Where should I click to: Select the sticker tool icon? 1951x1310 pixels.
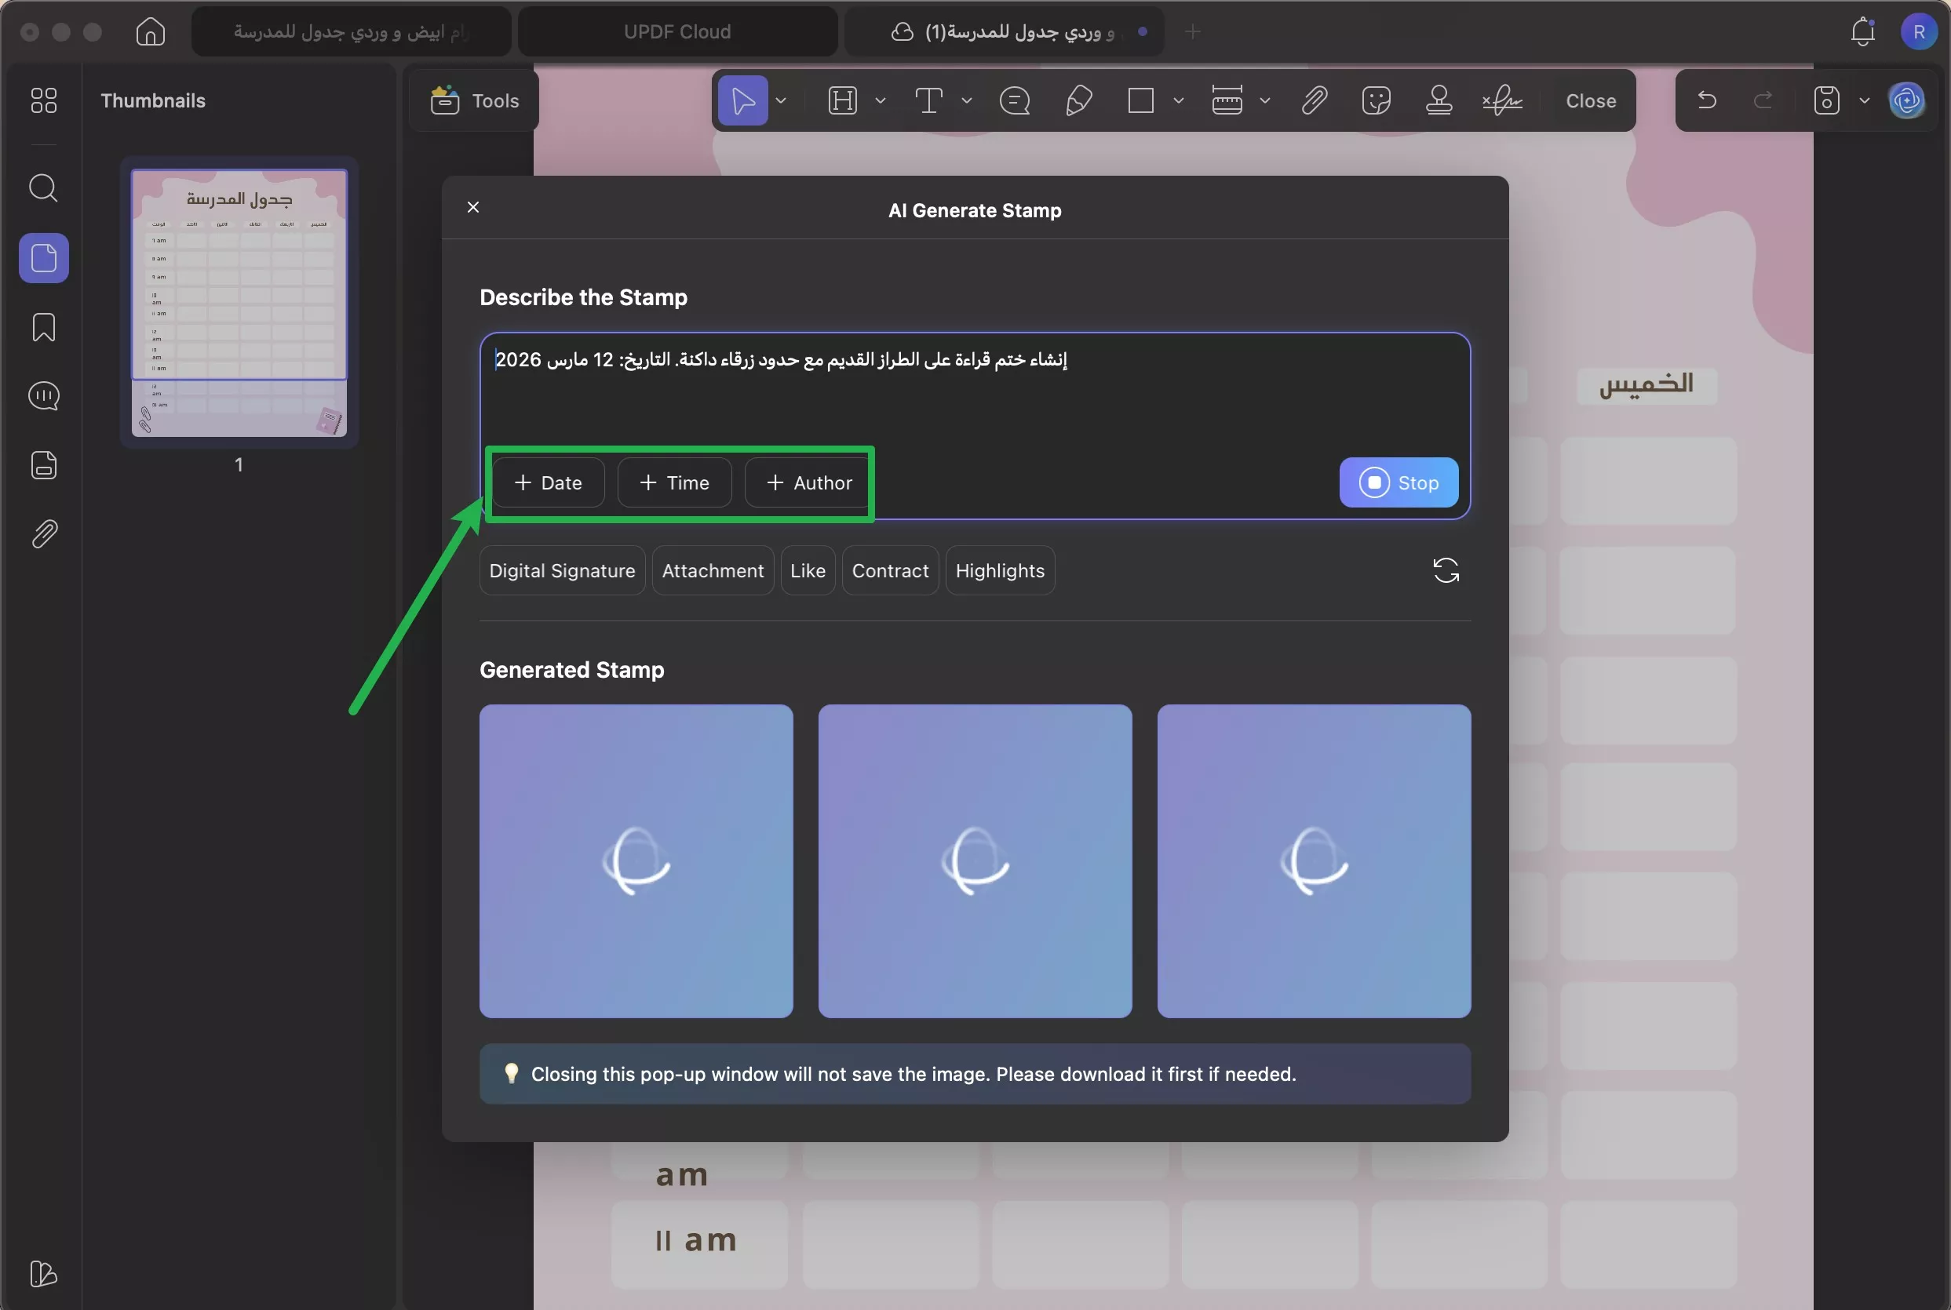[1375, 100]
